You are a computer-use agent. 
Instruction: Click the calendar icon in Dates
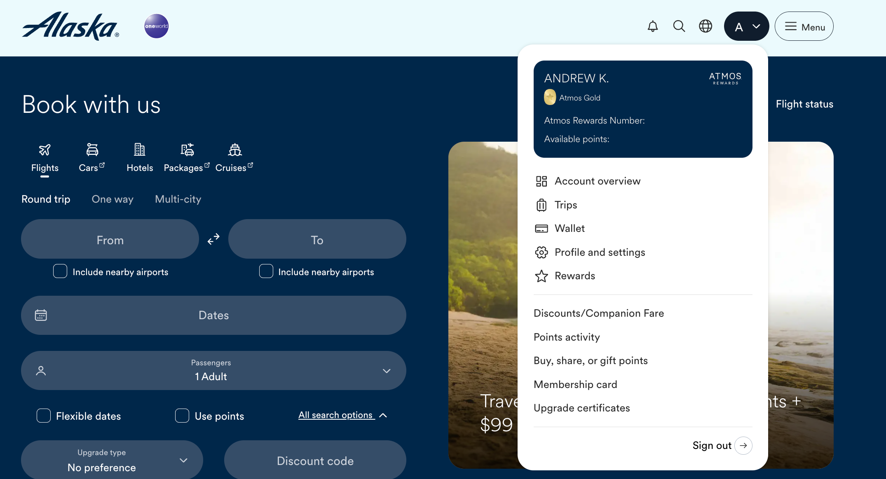click(x=41, y=315)
